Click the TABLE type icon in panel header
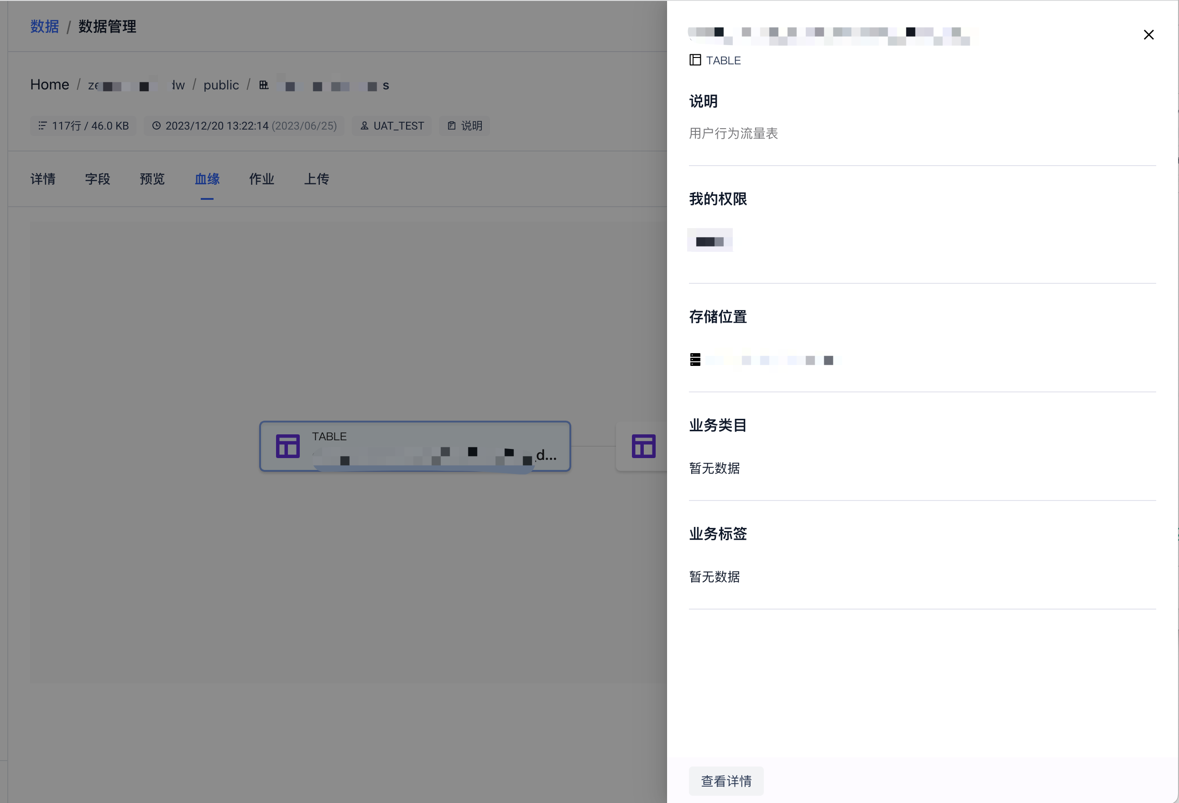 pos(695,60)
